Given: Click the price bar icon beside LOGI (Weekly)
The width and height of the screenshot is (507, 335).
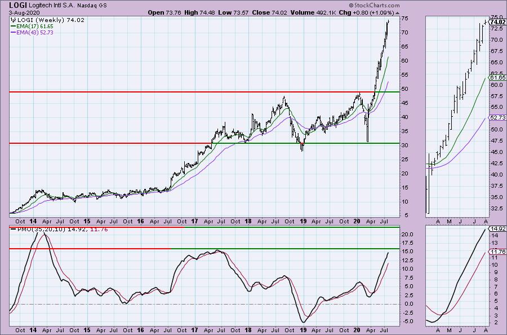Looking at the screenshot, I should coord(14,20).
